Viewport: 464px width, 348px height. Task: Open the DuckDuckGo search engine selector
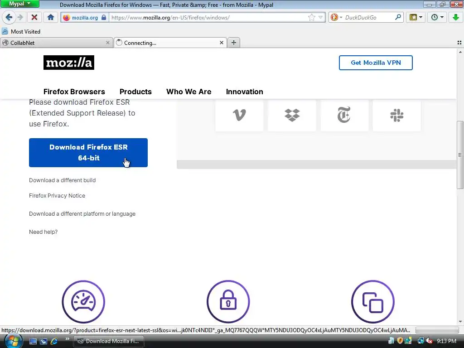point(336,18)
